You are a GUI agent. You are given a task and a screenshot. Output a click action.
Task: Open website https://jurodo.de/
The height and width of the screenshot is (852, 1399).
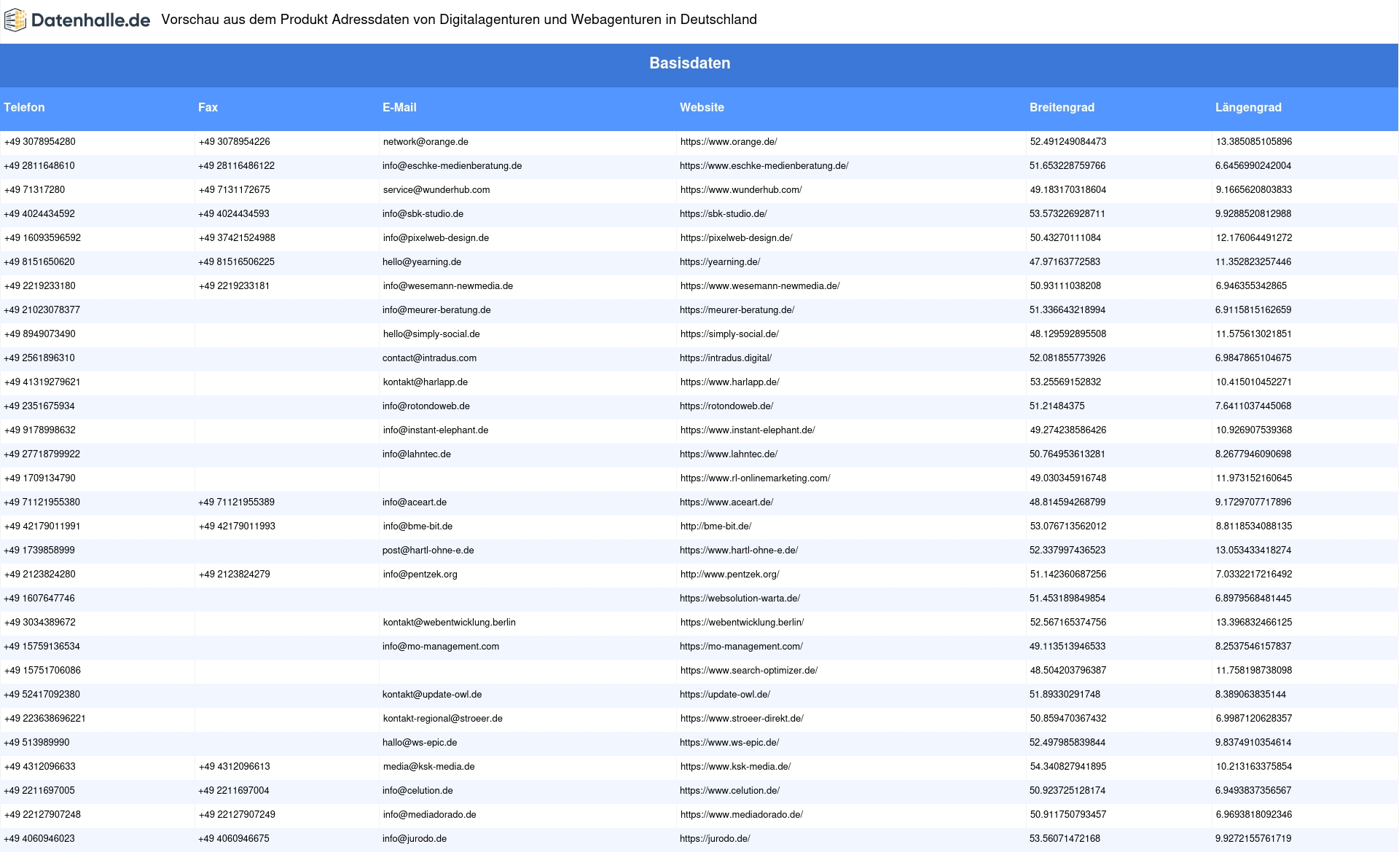715,839
